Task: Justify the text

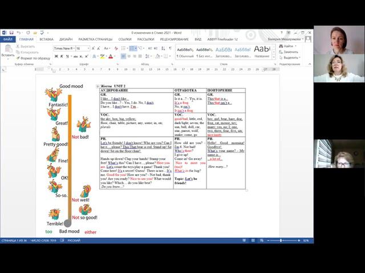Action: pyautogui.click(x=140, y=56)
